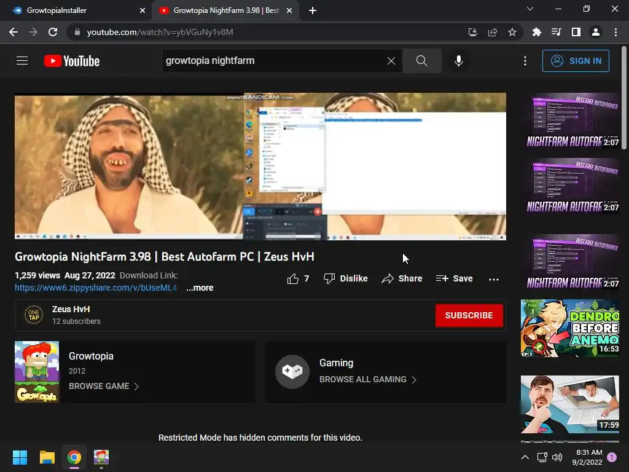The height and width of the screenshot is (472, 629).
Task: Close the Growtopia NightFarm tab
Action: point(289,10)
